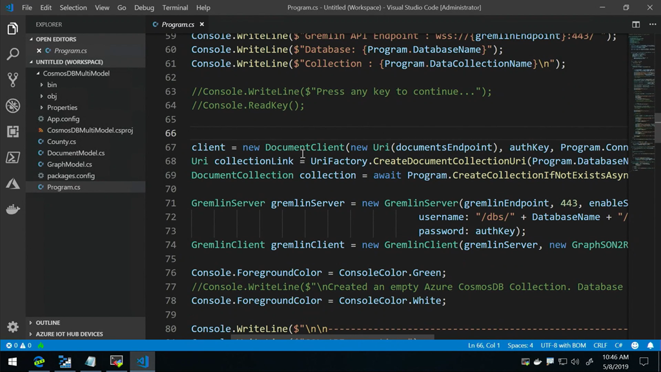Expand the bin folder
Viewport: 661px width, 372px height.
click(x=52, y=85)
